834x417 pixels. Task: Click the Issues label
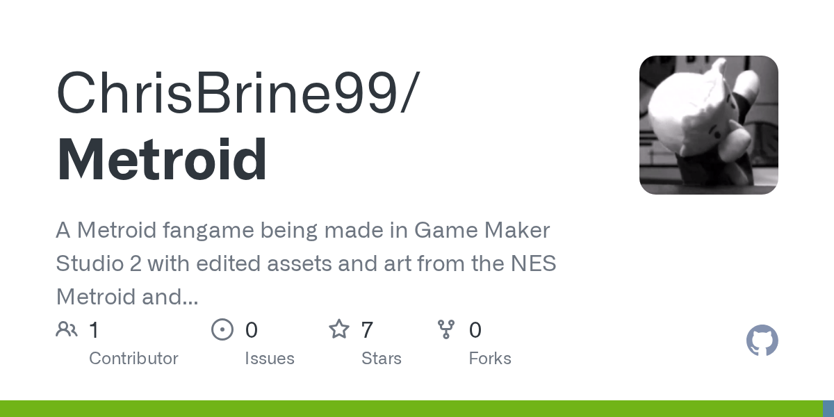269,359
